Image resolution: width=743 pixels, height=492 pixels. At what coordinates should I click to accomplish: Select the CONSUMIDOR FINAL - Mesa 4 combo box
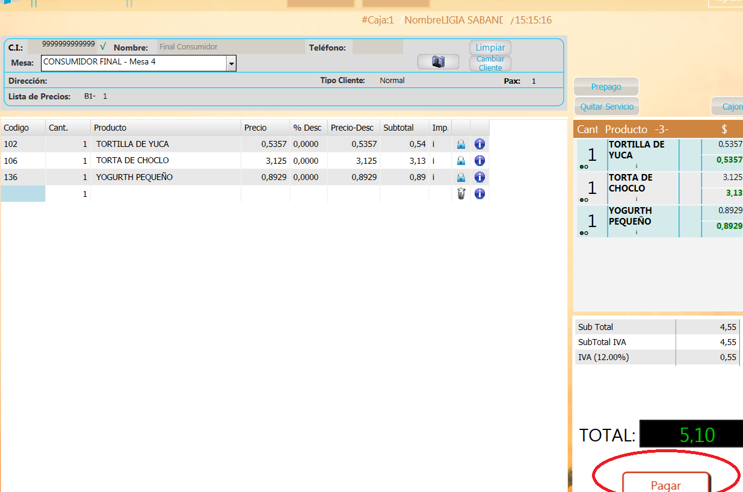tap(138, 63)
